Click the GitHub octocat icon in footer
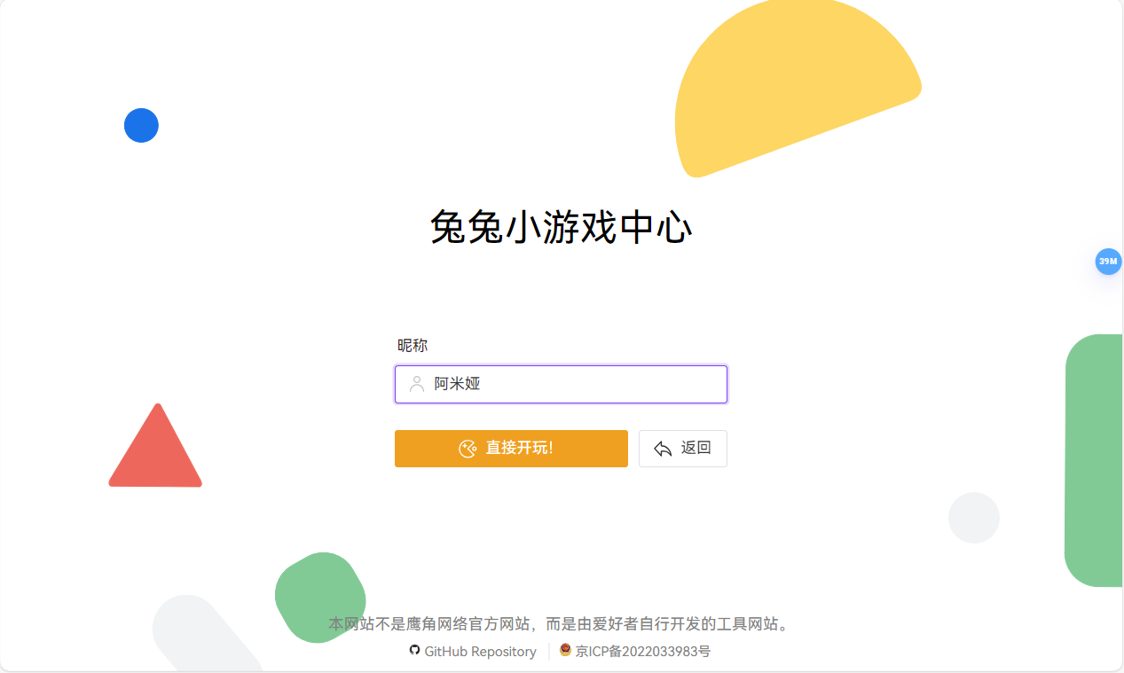Viewport: 1124px width, 673px height. click(x=414, y=650)
